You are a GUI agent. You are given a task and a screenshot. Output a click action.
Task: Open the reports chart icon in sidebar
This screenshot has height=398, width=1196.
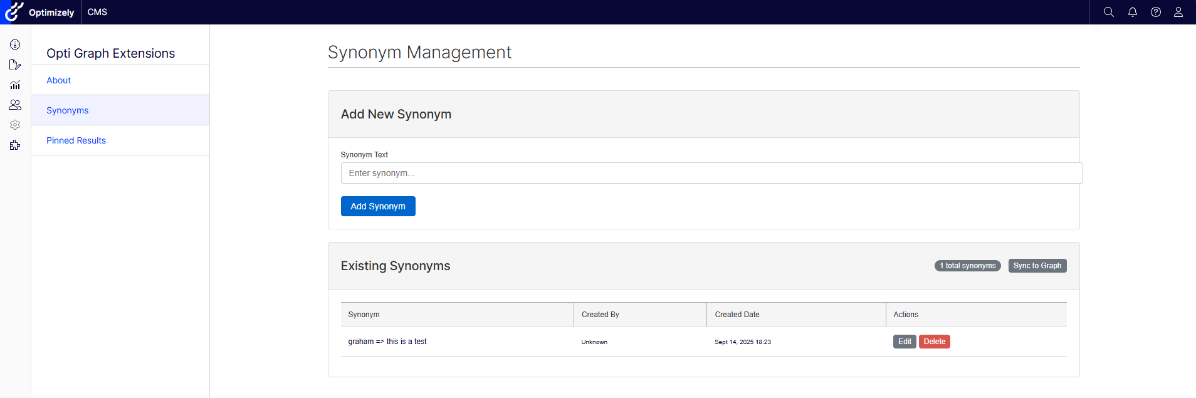(15, 85)
